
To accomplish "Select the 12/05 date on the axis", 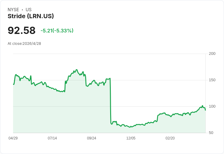I will [x=131, y=138].
